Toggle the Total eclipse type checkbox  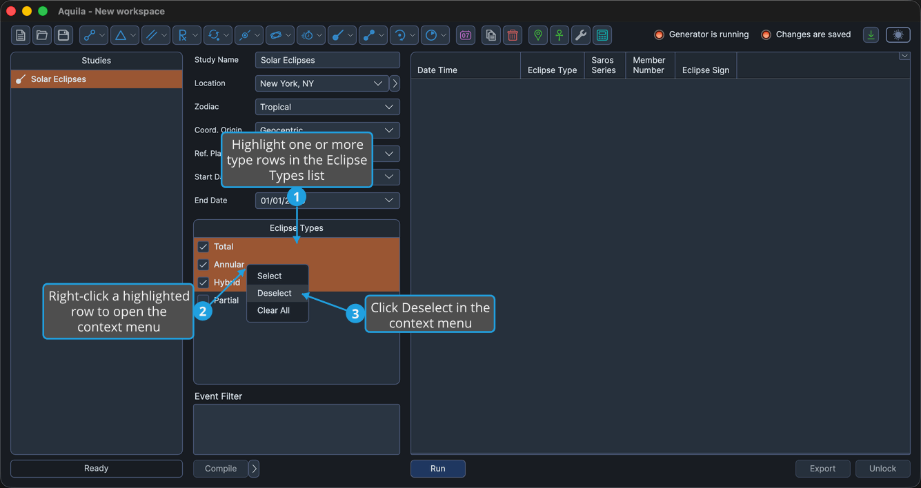[x=204, y=247]
